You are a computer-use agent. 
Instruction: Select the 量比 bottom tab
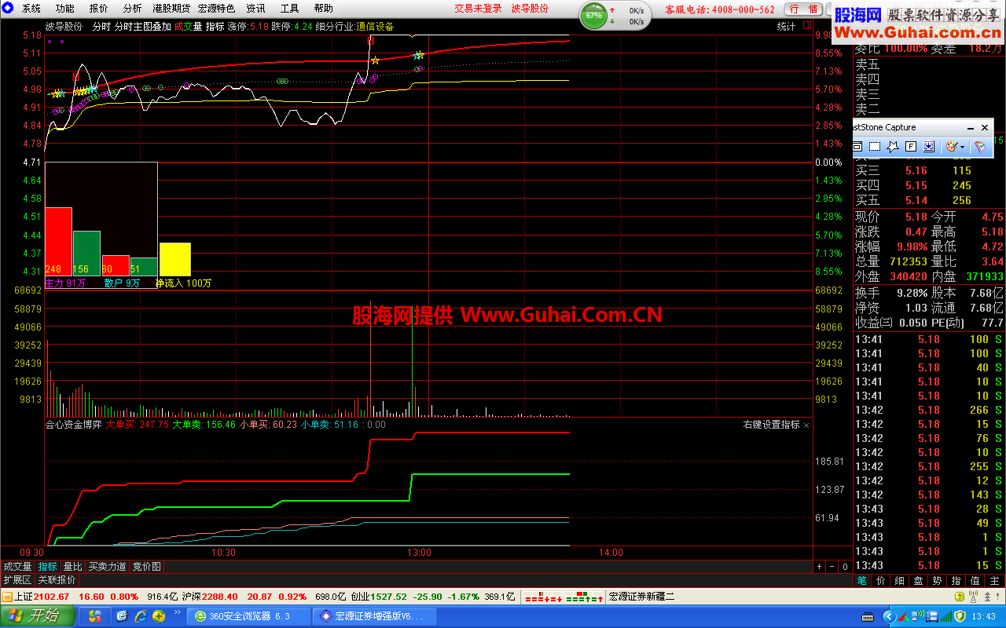[73, 566]
